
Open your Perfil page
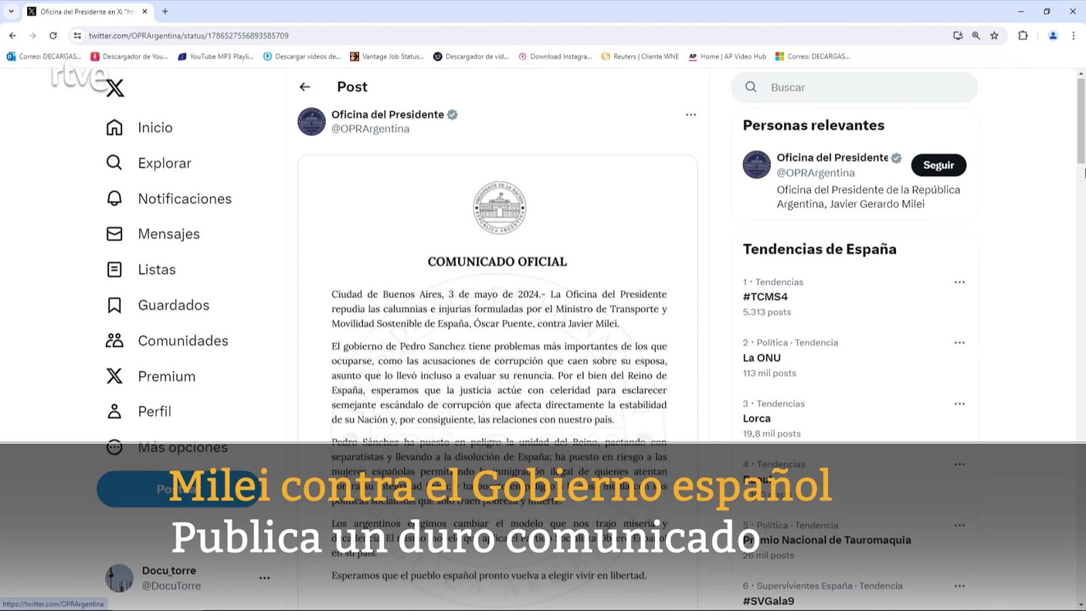tap(154, 411)
